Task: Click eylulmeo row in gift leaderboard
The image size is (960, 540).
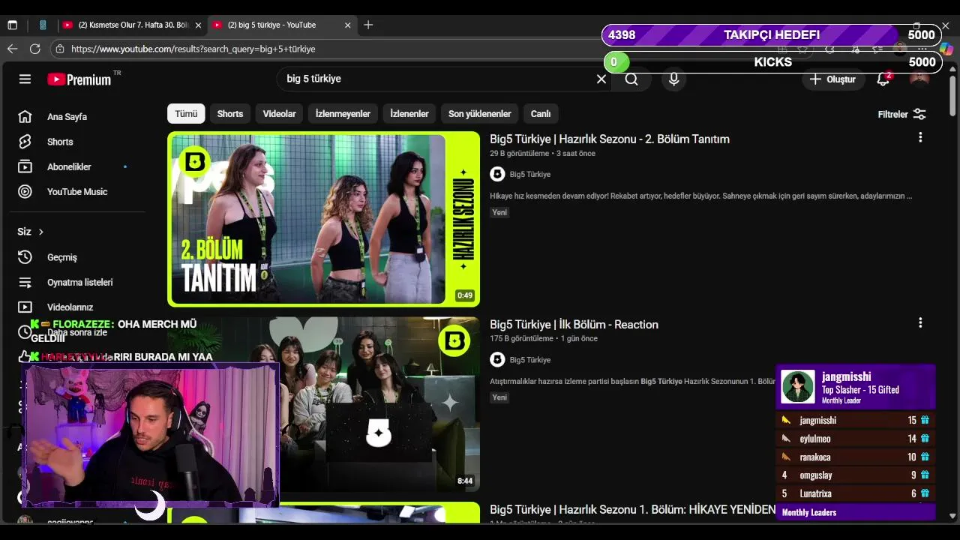Action: 855,438
